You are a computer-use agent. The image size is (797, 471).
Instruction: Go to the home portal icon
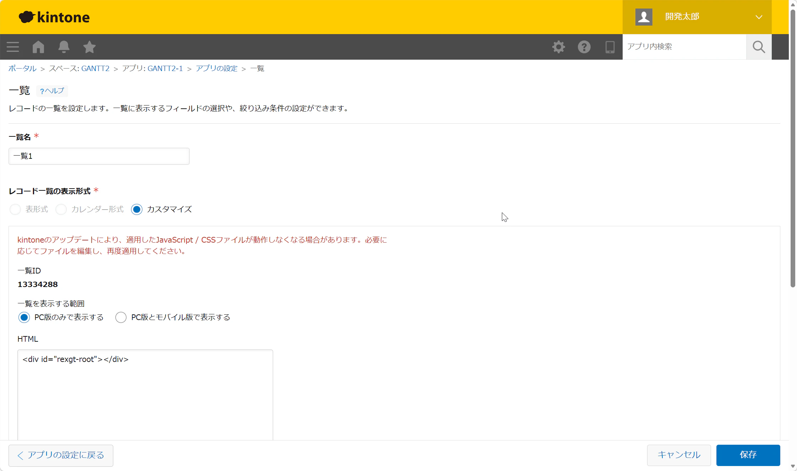click(38, 47)
